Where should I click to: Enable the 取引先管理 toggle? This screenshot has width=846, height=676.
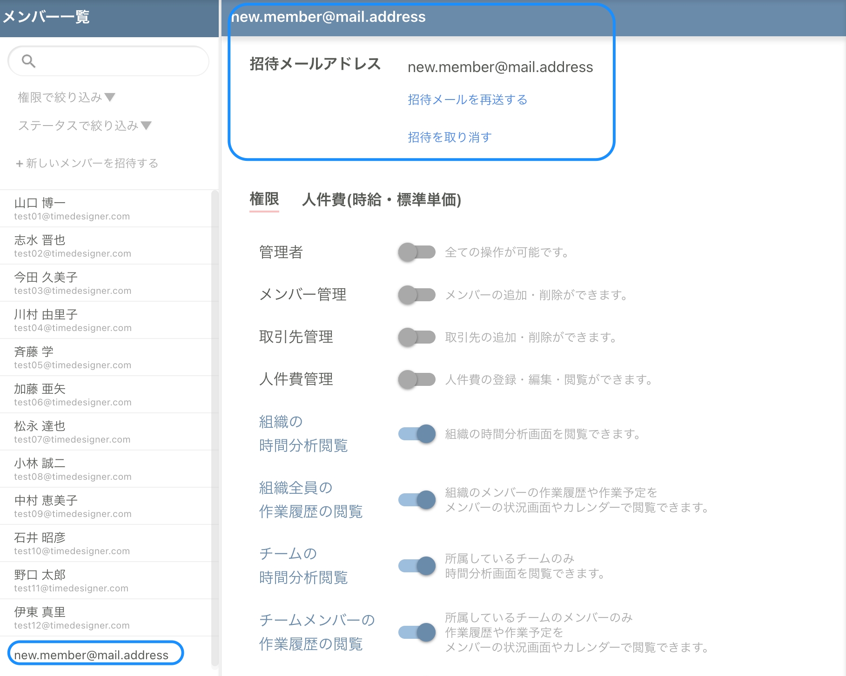(x=416, y=337)
